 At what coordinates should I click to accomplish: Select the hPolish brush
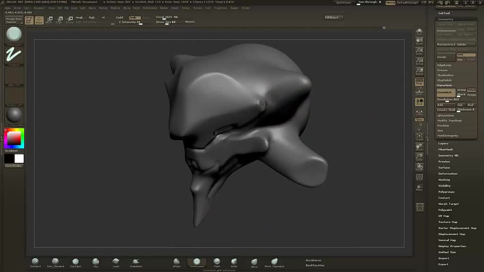coord(177,263)
